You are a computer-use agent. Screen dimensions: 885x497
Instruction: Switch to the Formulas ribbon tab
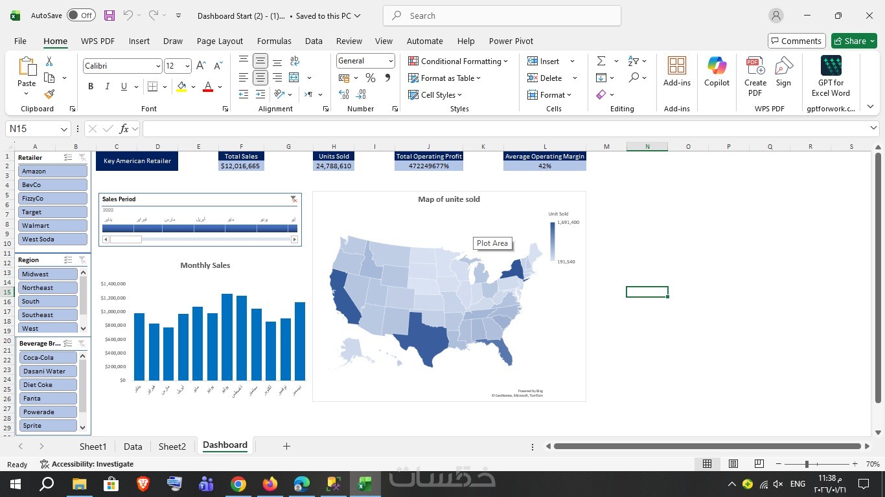[x=274, y=41]
